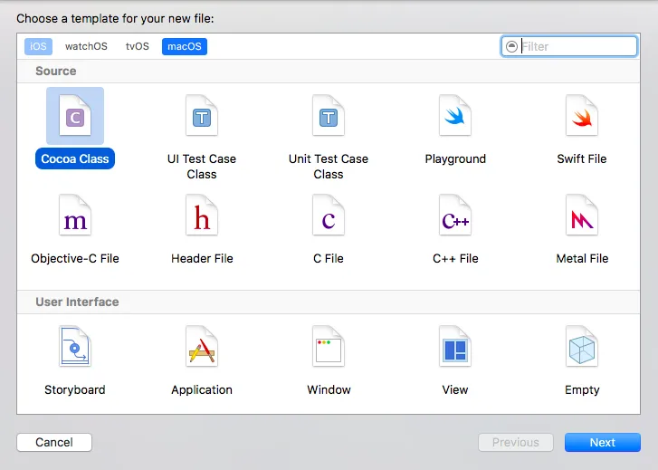Click the "Metal File" label
This screenshot has height=470, width=658.
(582, 258)
